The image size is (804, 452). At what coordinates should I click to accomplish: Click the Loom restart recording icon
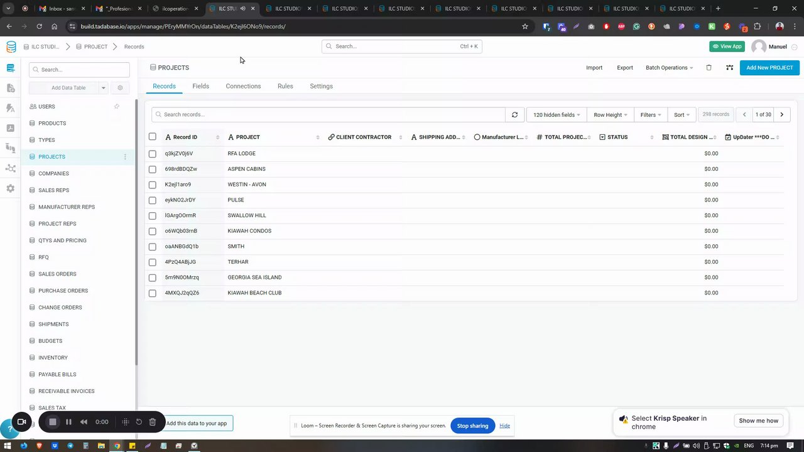(x=139, y=422)
